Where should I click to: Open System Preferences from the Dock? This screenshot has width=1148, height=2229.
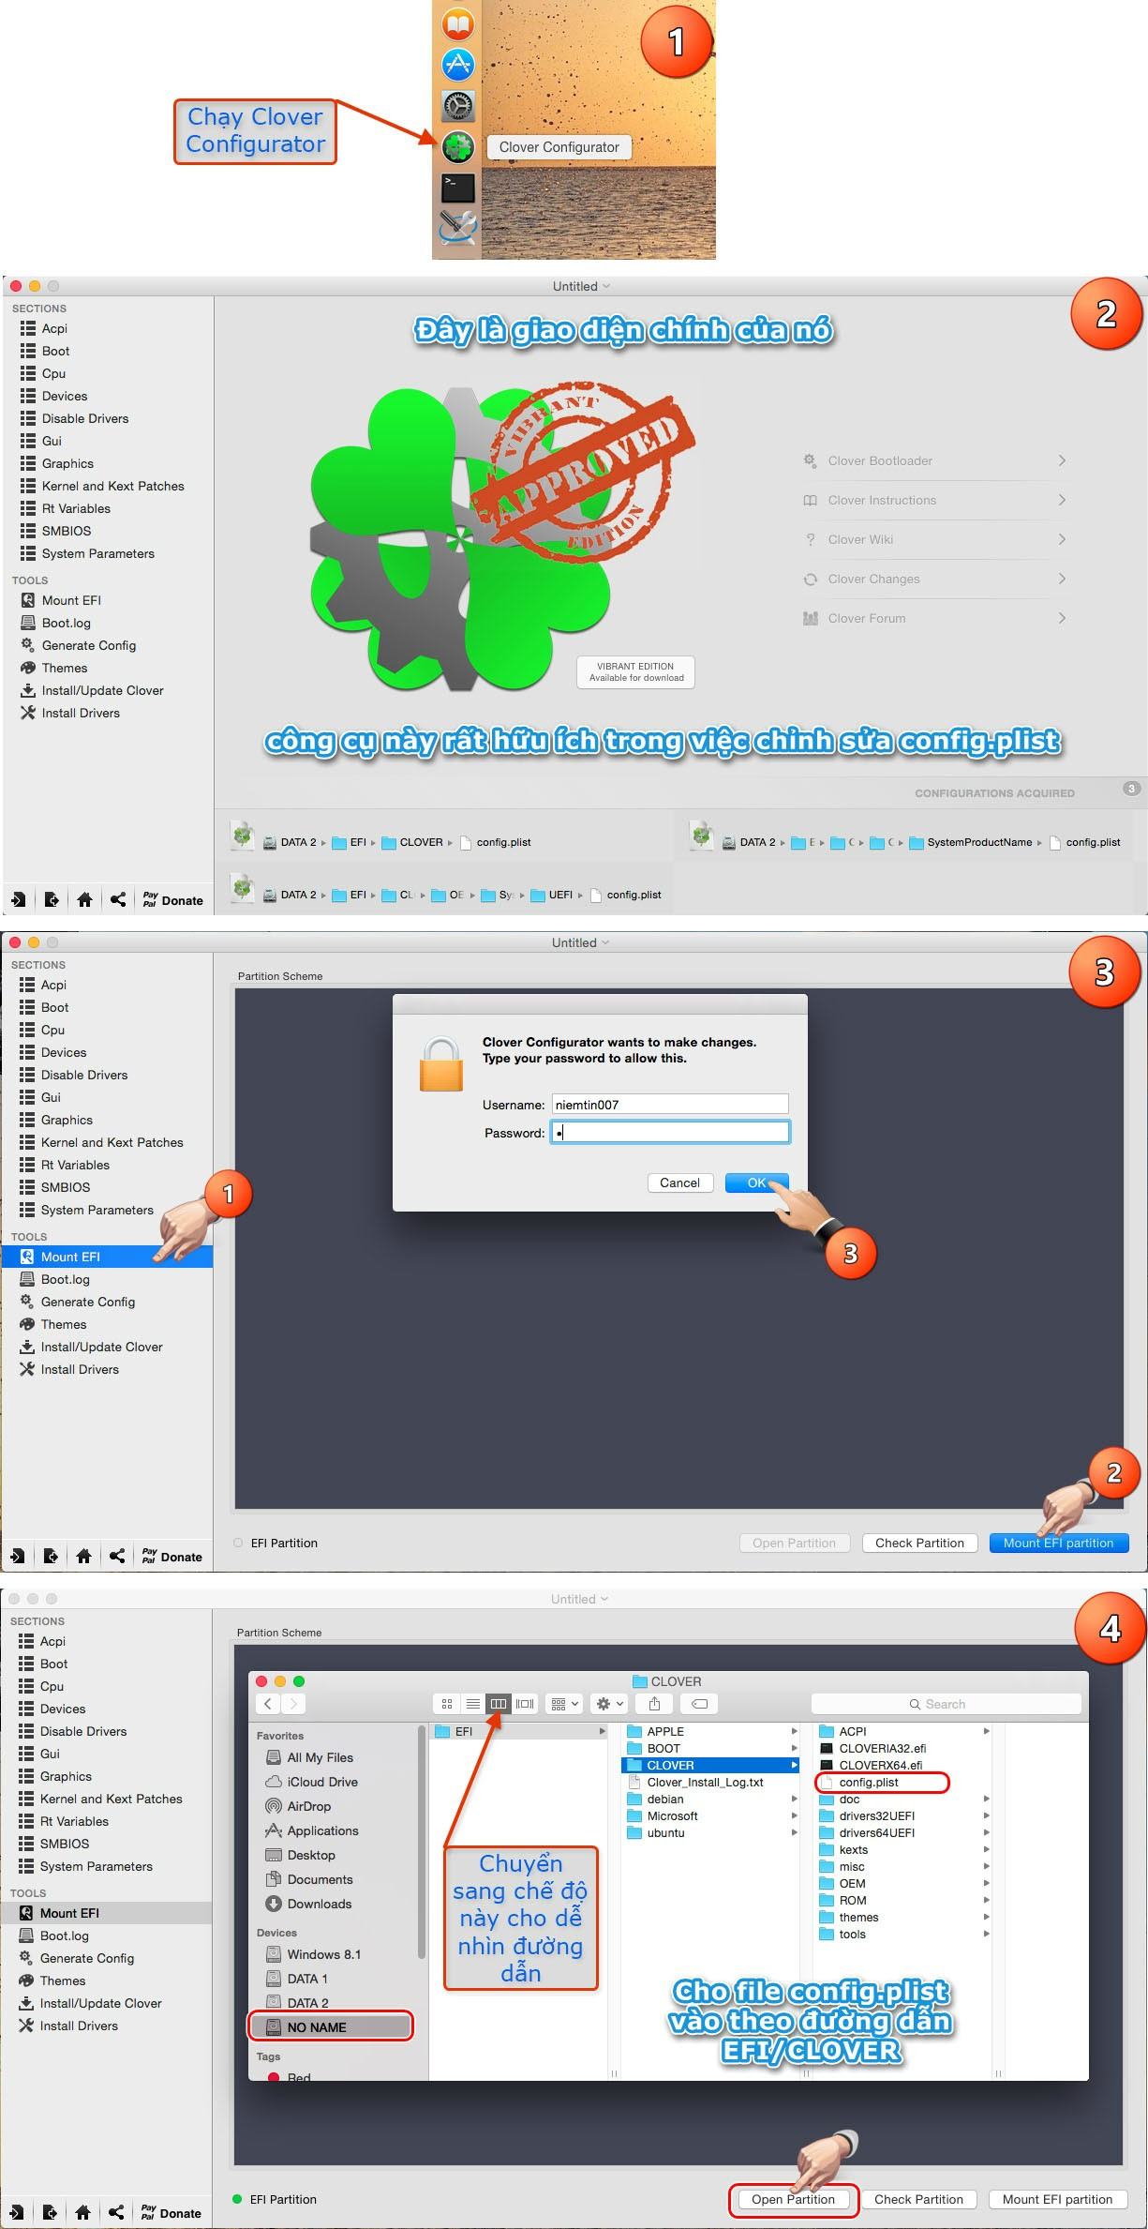tap(457, 106)
